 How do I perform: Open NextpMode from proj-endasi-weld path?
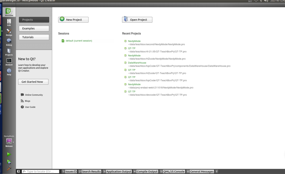(134, 84)
